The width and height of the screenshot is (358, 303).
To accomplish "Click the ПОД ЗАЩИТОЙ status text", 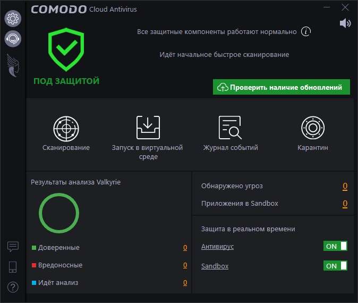I will pos(66,81).
